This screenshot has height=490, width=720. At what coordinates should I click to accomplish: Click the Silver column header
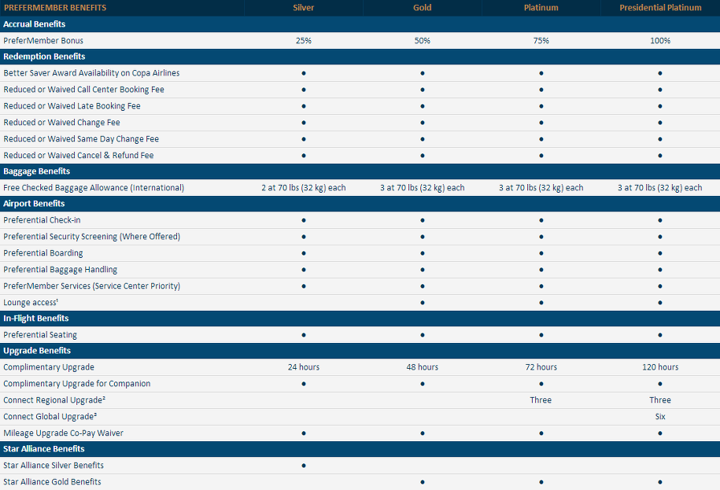(304, 8)
